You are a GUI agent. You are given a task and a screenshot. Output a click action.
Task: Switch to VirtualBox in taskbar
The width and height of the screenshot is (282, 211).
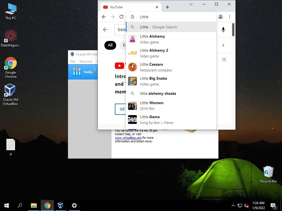pos(60,206)
